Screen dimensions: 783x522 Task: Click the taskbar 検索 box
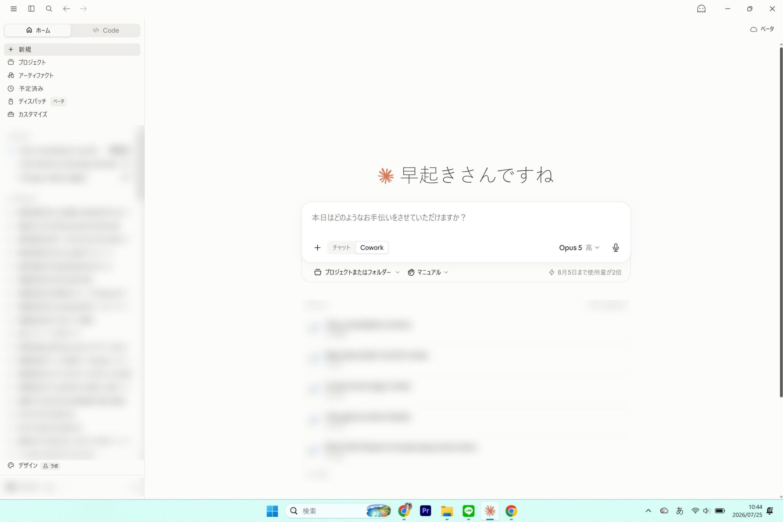(338, 511)
